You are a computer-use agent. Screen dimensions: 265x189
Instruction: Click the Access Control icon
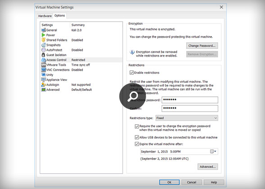pyautogui.click(x=43, y=60)
